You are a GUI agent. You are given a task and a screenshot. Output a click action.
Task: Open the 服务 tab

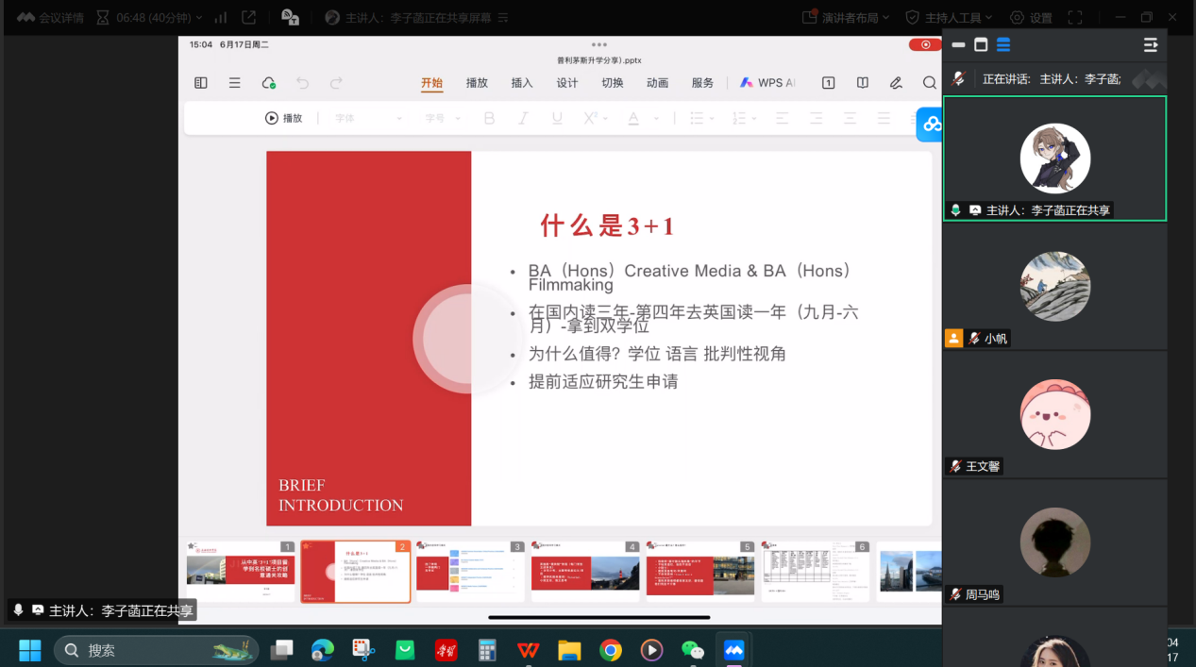(702, 83)
